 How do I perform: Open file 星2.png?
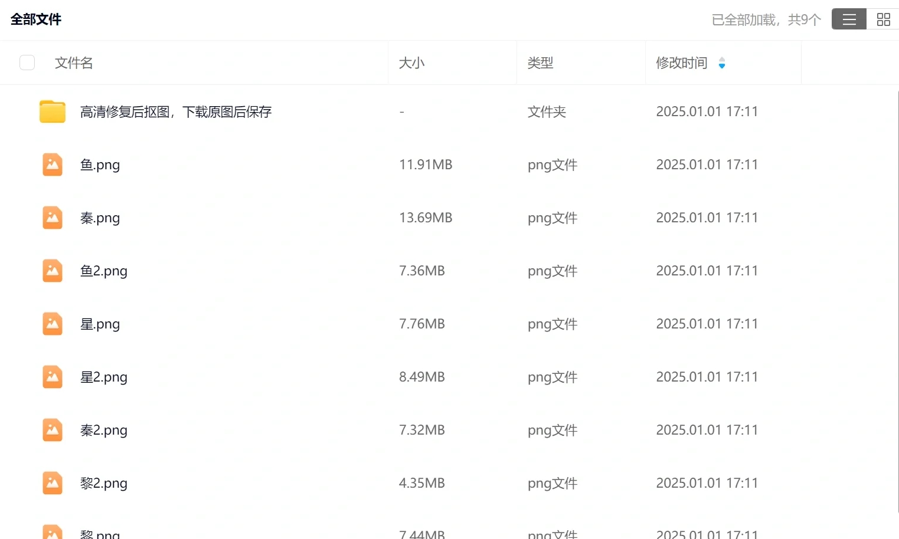(x=104, y=377)
